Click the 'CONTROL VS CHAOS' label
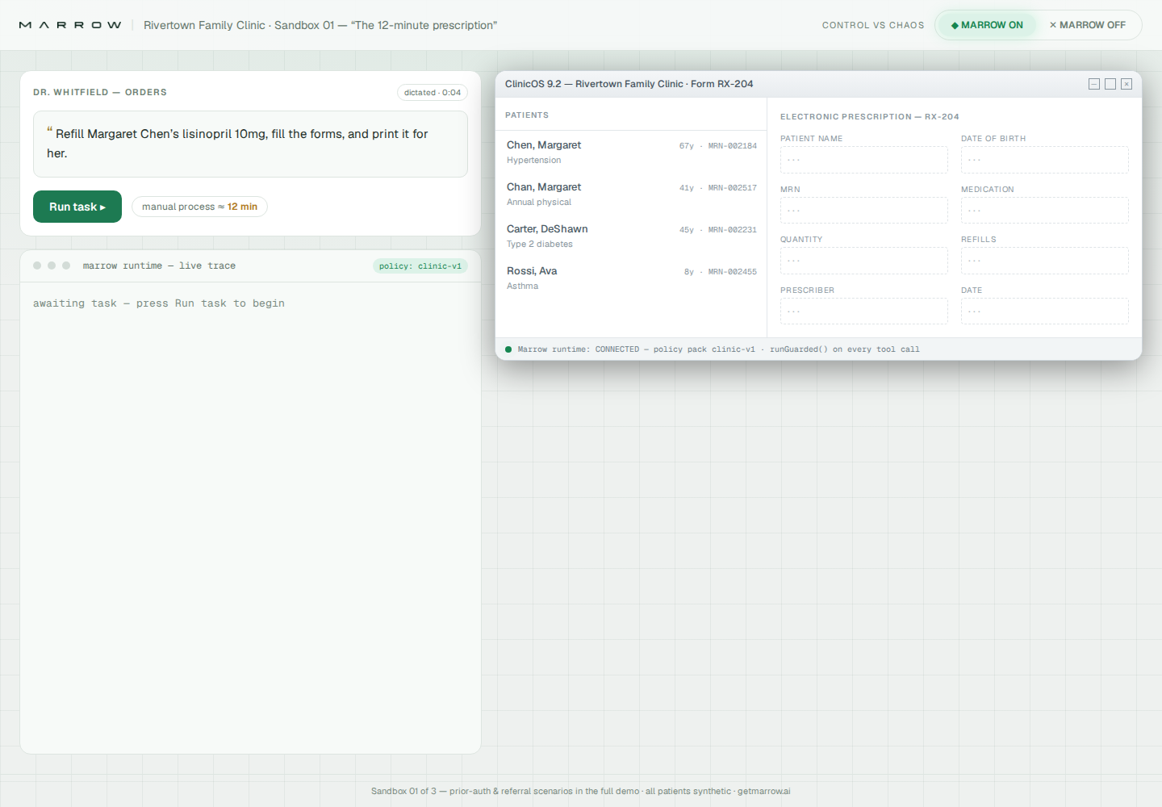This screenshot has height=807, width=1162. pyautogui.click(x=873, y=25)
